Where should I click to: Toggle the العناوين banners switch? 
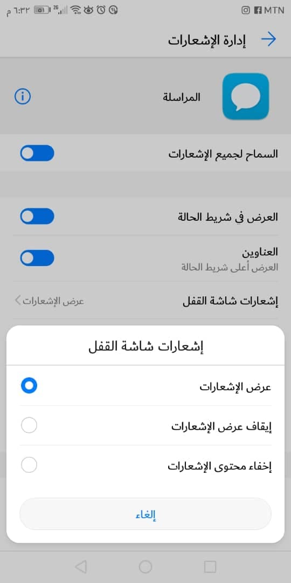[37, 258]
